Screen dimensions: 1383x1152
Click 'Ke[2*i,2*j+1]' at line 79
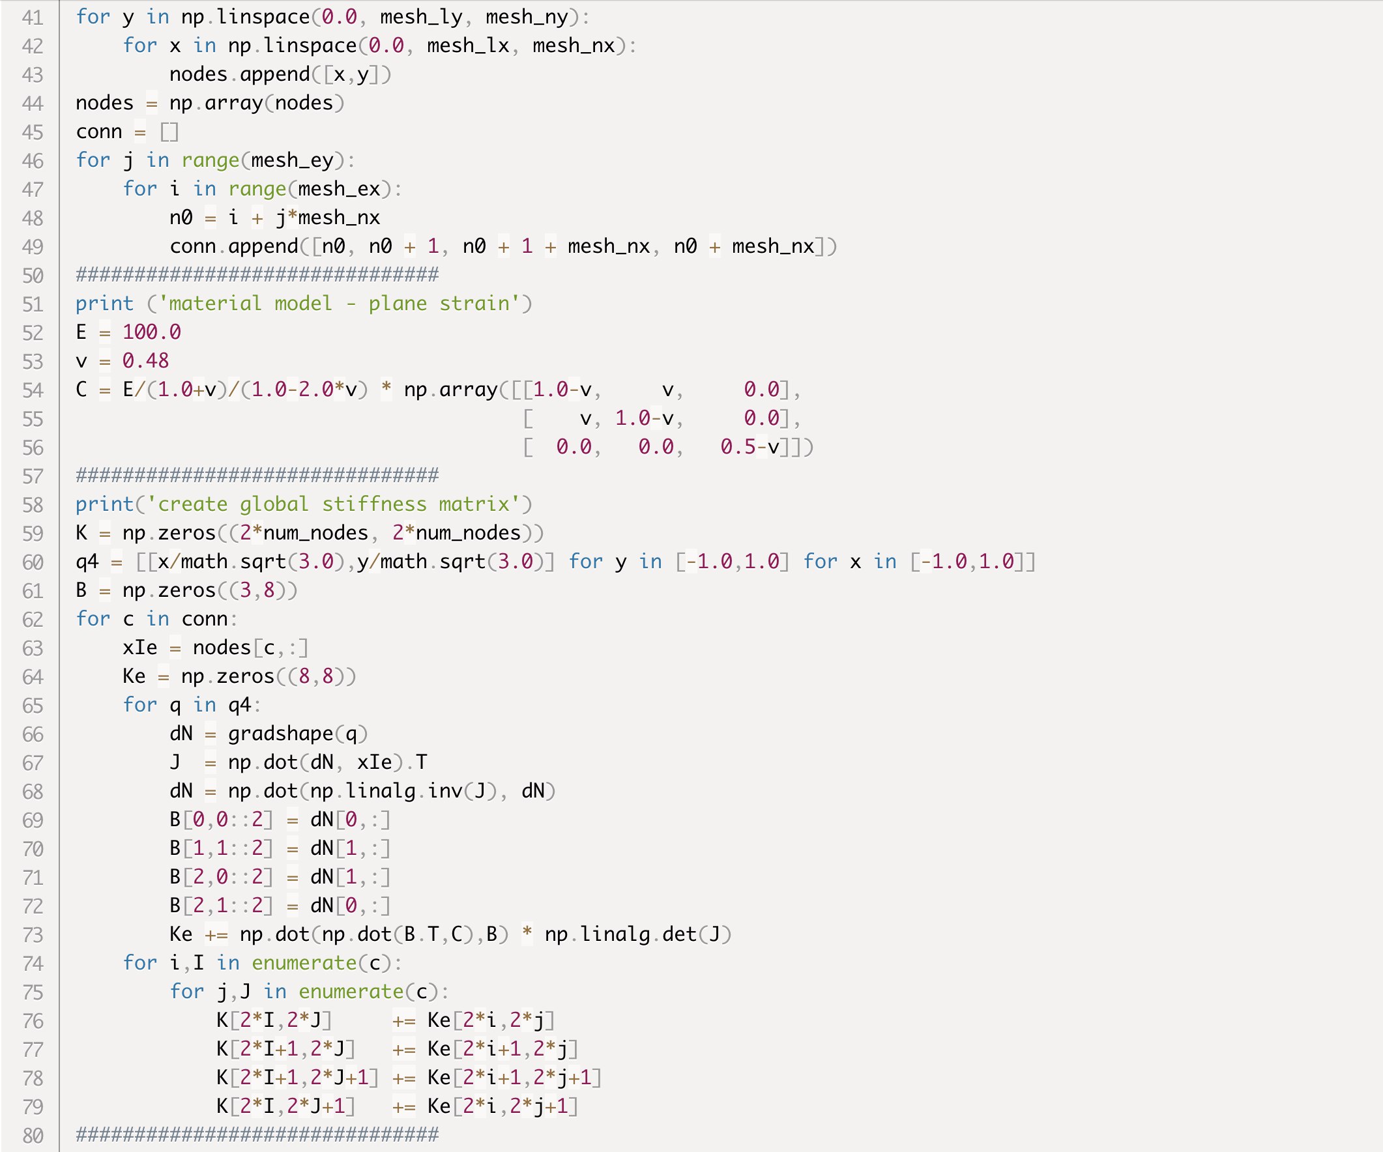502,1106
